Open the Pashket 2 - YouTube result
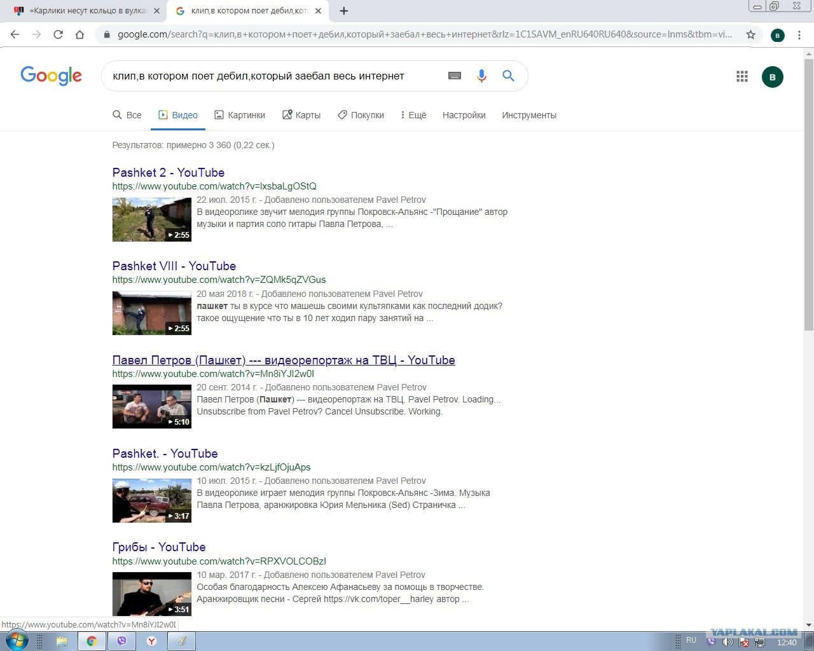 tap(169, 172)
